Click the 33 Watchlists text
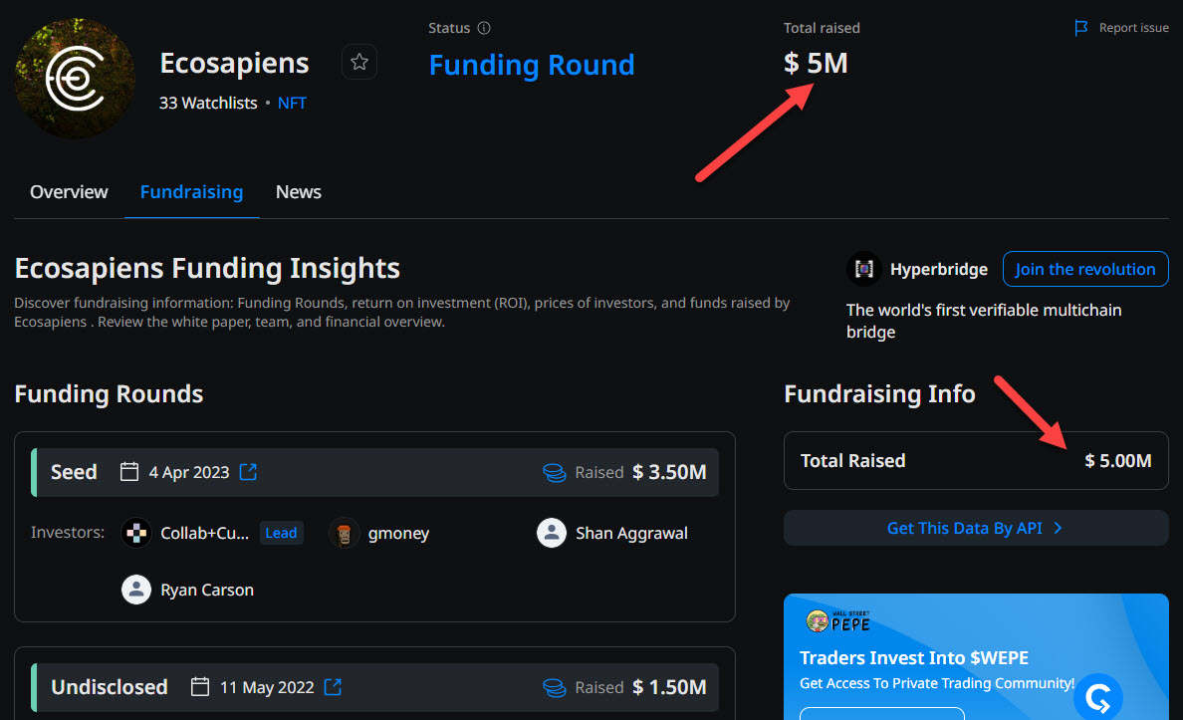 [208, 103]
